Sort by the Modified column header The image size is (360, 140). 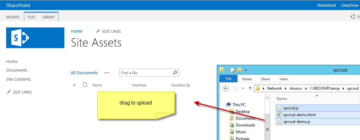tap(139, 85)
